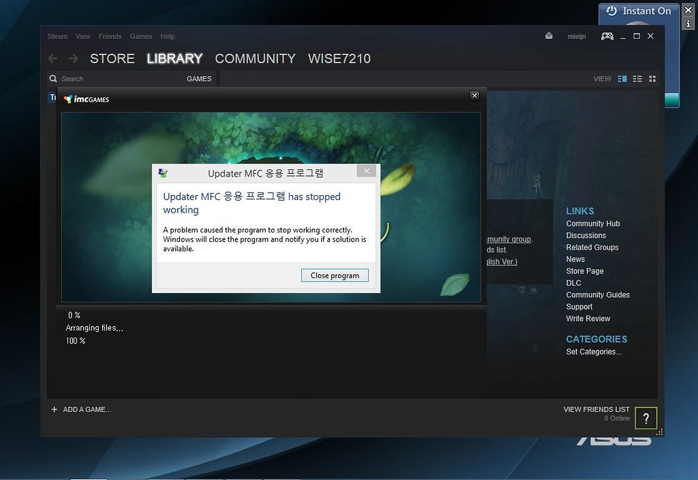This screenshot has height=480, width=698.
Task: Close the imcGames launcher window
Action: pyautogui.click(x=474, y=95)
